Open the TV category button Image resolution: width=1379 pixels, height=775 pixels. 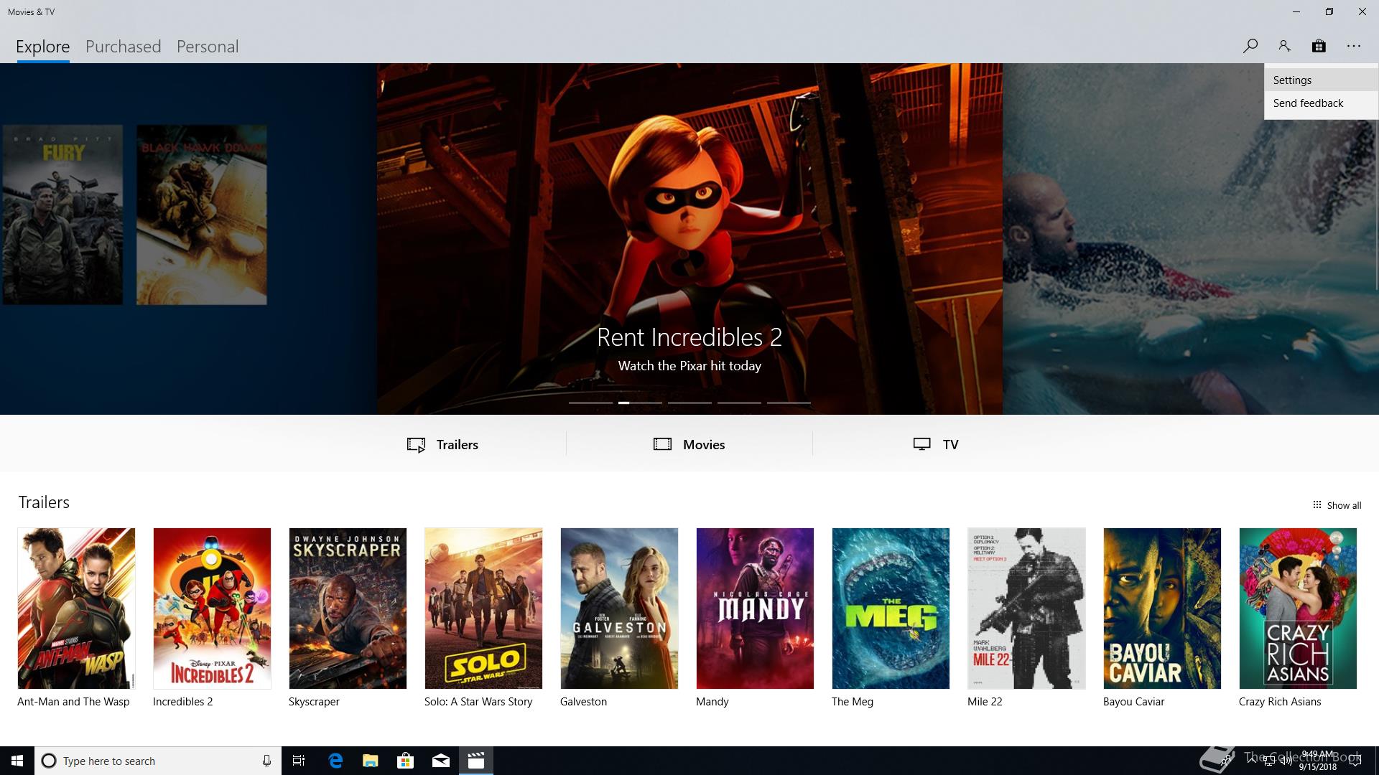coord(936,444)
